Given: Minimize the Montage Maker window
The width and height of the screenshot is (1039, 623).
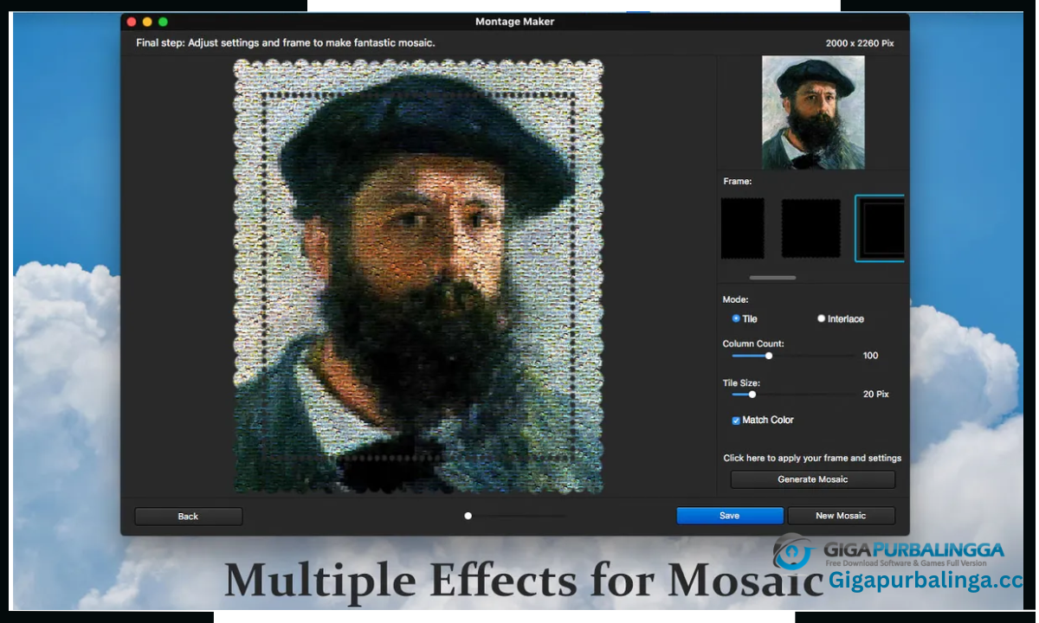Looking at the screenshot, I should [x=147, y=22].
